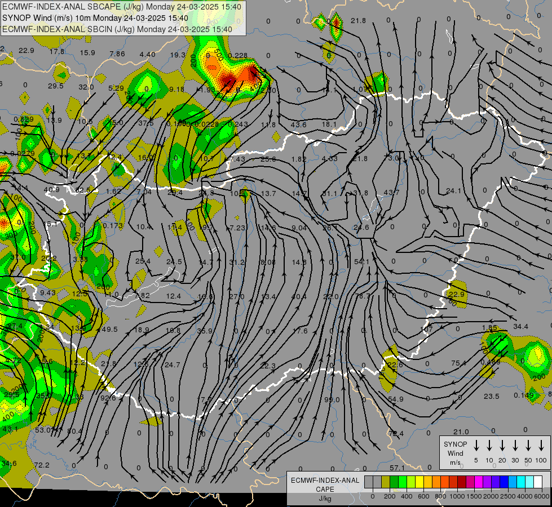Screen dimensions: 552x507
Task: Click the '40.4' value on the map
Action: pyautogui.click(x=299, y=297)
